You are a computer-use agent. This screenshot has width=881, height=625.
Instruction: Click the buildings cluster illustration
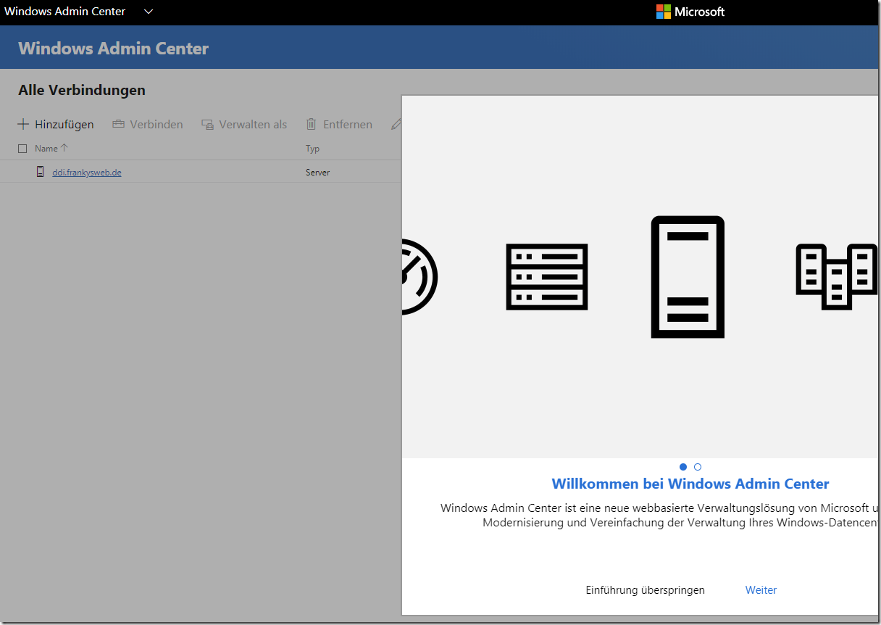pyautogui.click(x=836, y=276)
